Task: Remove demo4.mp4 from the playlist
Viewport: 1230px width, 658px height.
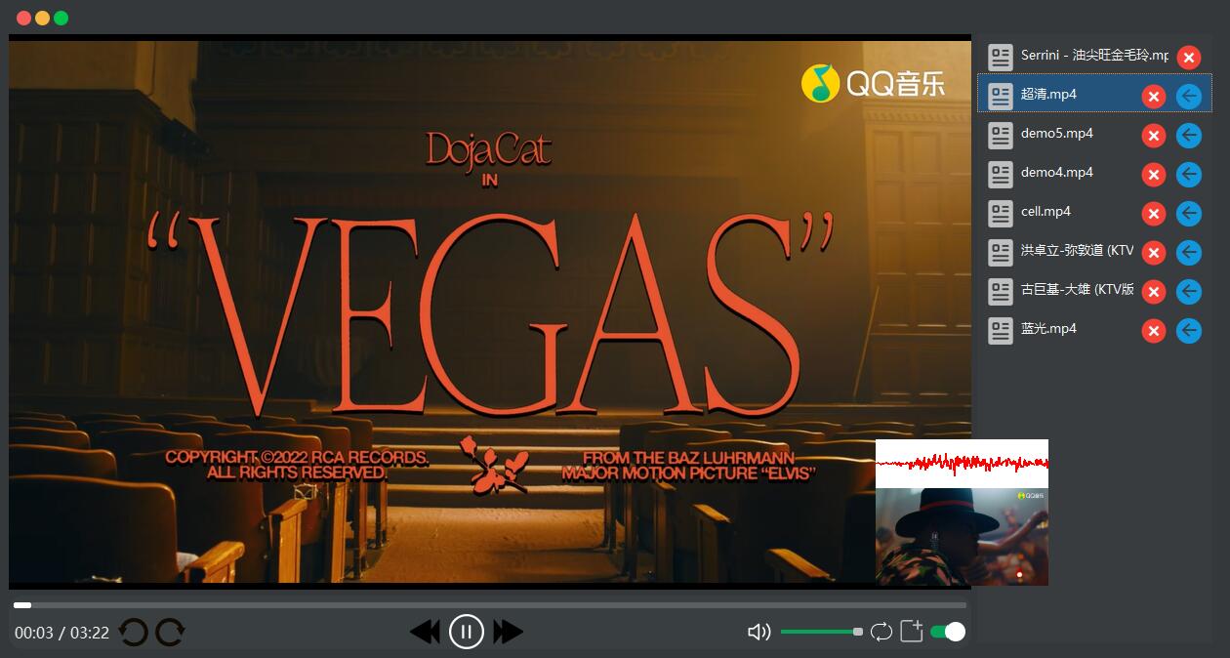Action: [x=1154, y=175]
